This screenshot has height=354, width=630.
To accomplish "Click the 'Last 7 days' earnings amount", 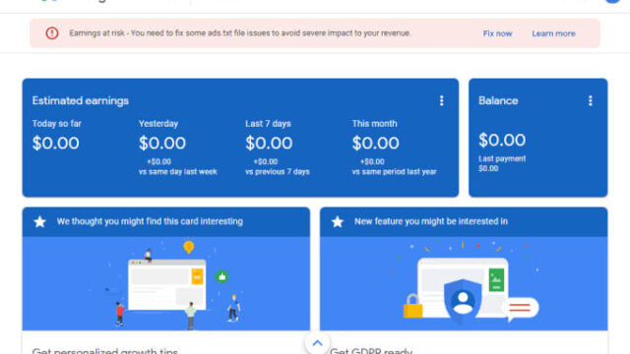I will click(269, 144).
